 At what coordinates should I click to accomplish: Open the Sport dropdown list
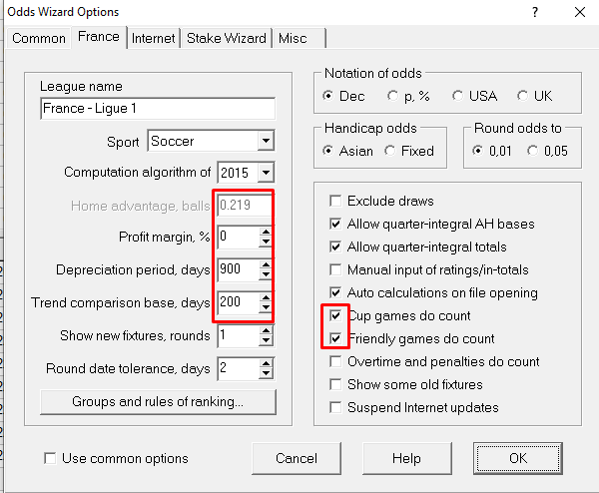coord(265,142)
